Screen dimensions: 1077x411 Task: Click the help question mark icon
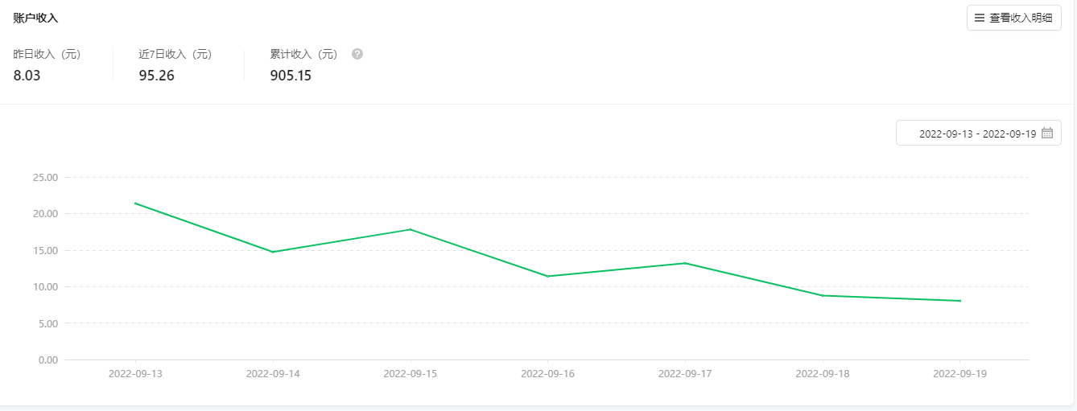357,55
